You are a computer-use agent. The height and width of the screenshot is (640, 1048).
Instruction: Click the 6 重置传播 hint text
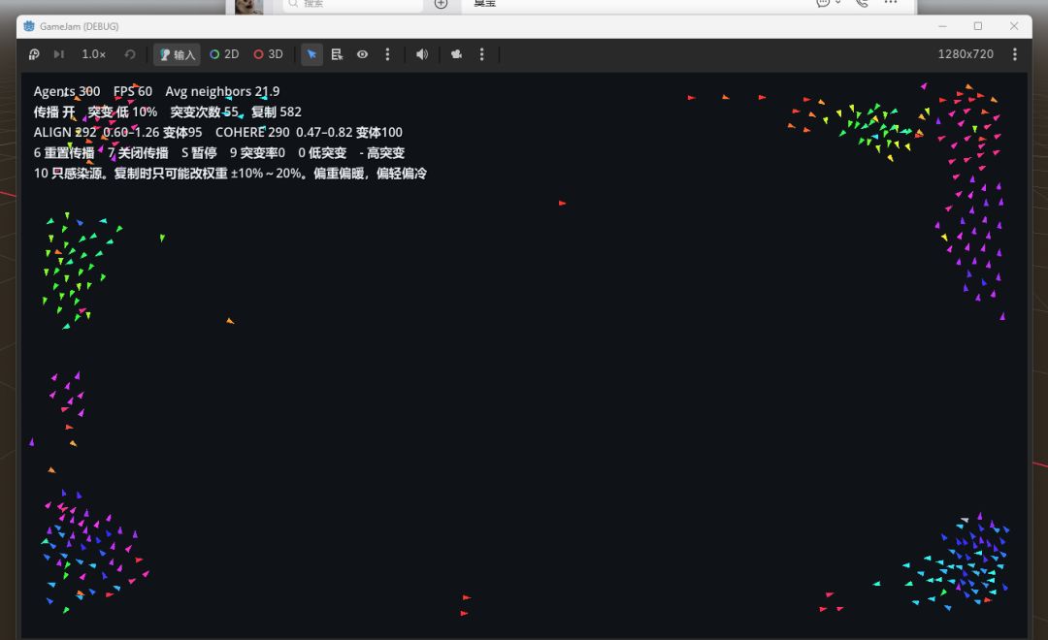tap(64, 153)
